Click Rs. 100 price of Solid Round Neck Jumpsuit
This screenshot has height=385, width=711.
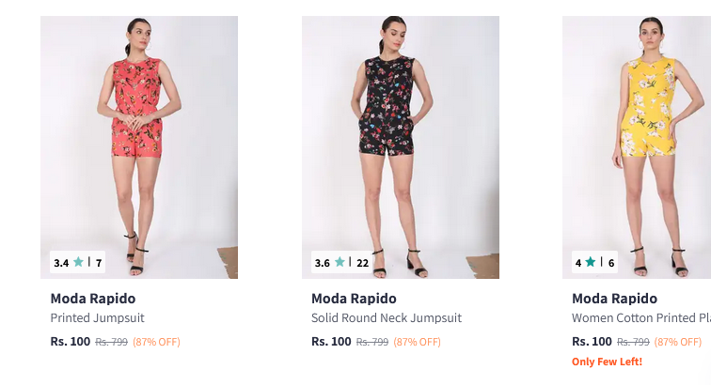pyautogui.click(x=331, y=342)
